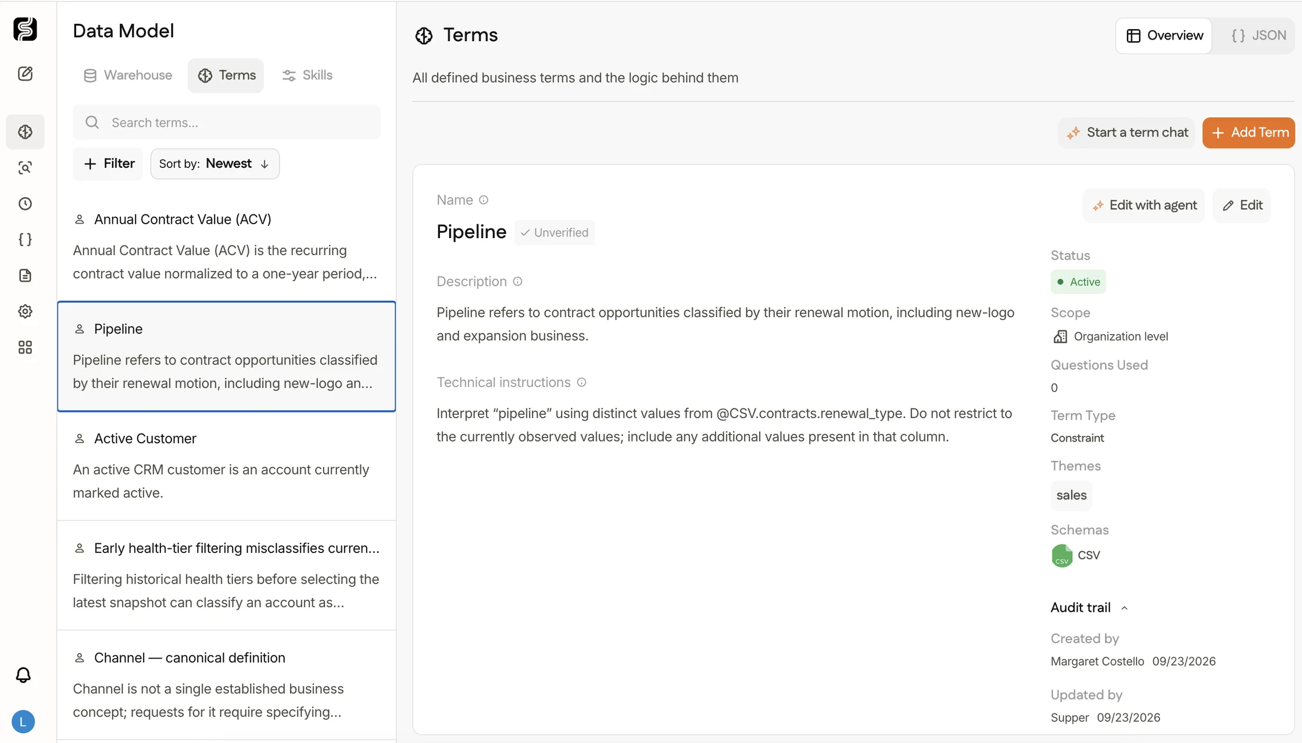
Task: Collapse the Audit trail section
Action: click(1089, 608)
